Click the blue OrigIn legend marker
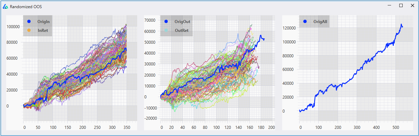Image resolution: width=419 pixels, height=136 pixels. pyautogui.click(x=29, y=22)
